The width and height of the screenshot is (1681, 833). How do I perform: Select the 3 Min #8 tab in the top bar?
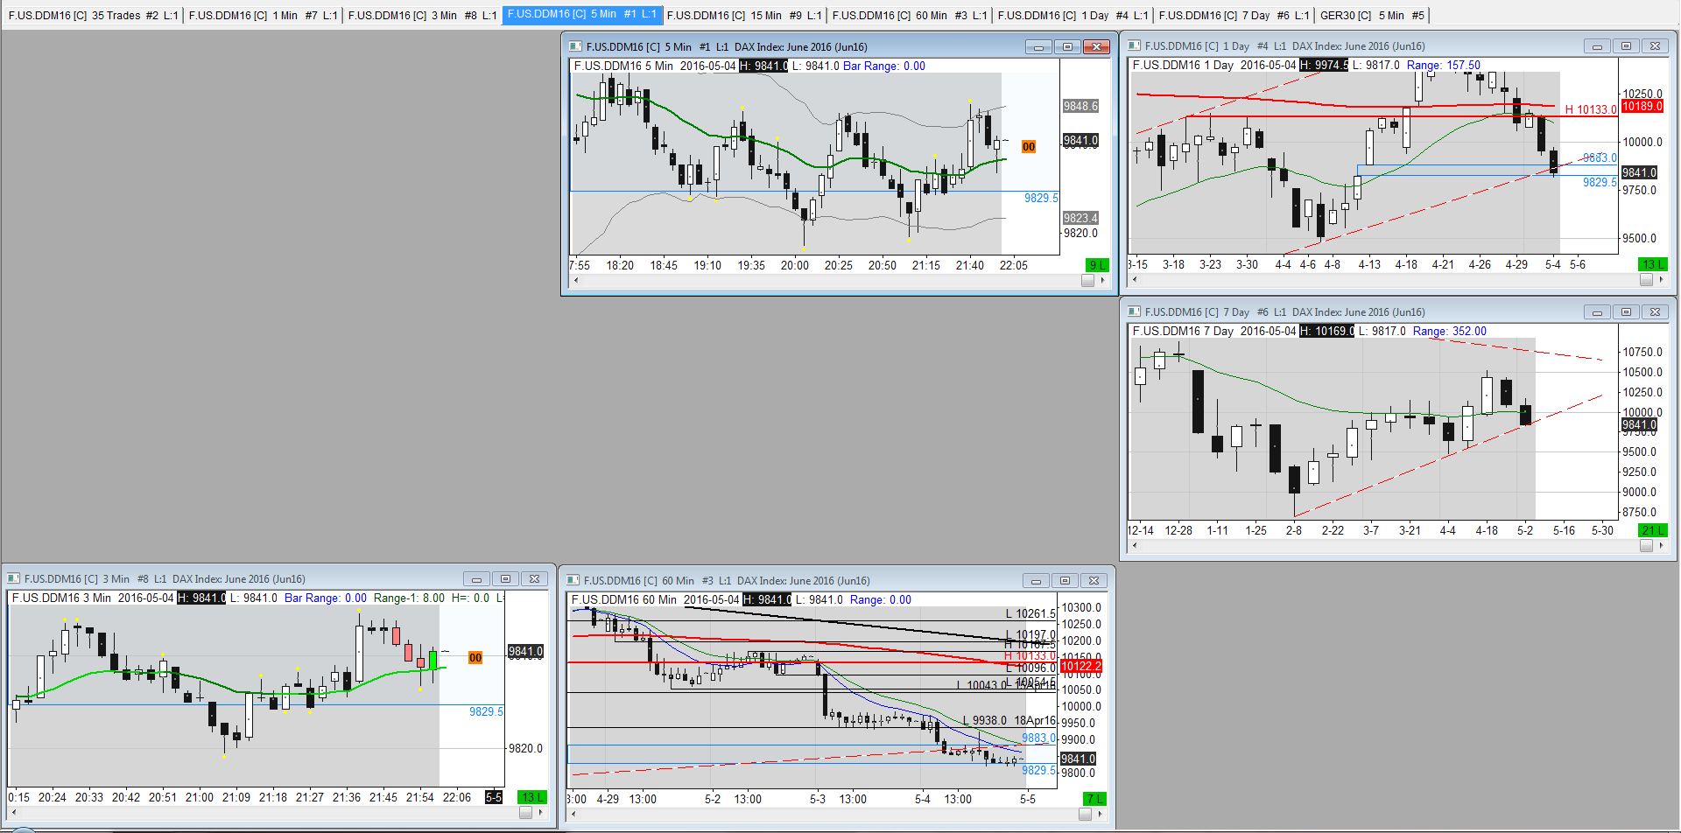[x=422, y=15]
